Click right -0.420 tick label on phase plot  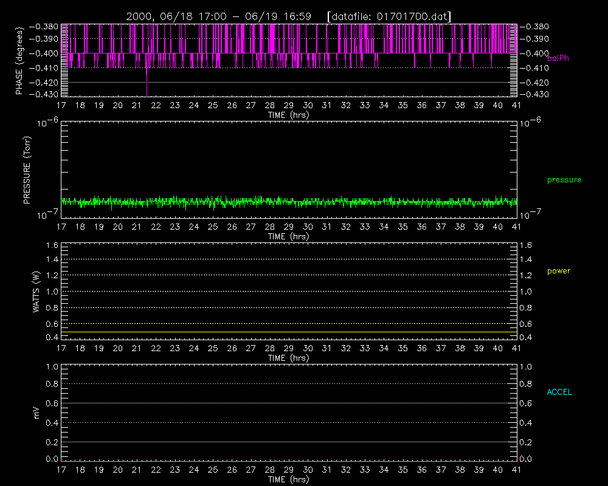534,83
